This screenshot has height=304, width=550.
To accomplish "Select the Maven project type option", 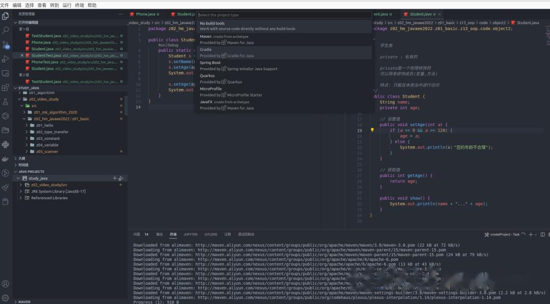I will click(284, 40).
